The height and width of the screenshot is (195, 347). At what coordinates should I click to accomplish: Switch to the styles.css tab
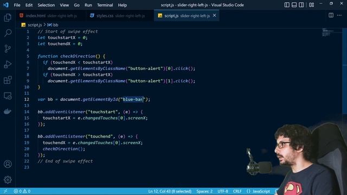point(119,16)
